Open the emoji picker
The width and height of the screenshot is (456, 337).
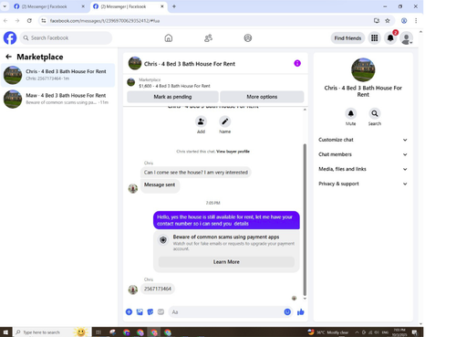click(287, 311)
